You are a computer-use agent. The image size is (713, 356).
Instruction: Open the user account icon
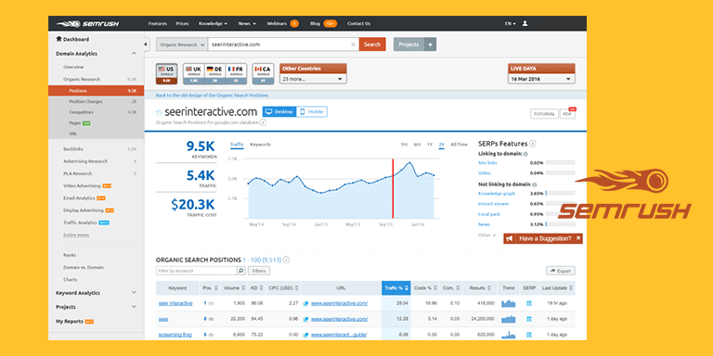coord(525,23)
